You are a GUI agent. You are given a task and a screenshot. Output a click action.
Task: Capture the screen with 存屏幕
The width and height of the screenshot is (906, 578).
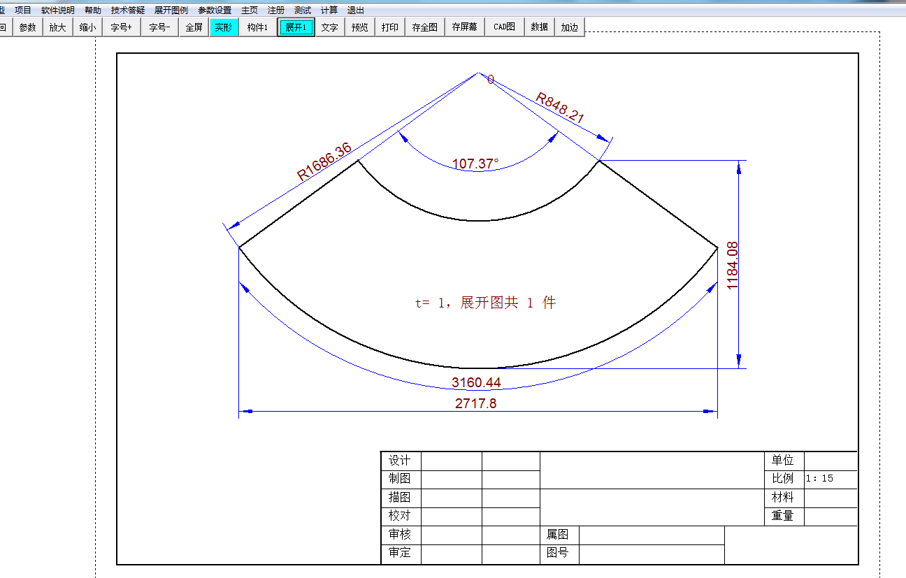pyautogui.click(x=464, y=27)
